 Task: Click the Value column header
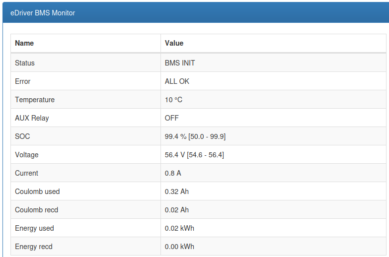174,43
